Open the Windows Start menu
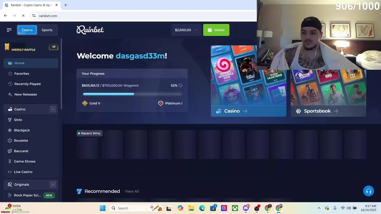The width and height of the screenshot is (381, 214). (x=103, y=208)
